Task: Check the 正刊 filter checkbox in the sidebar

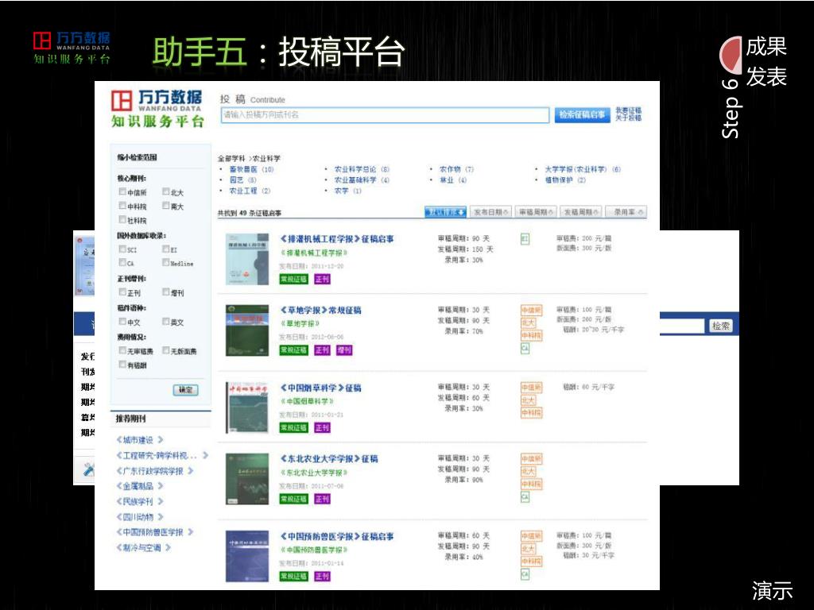Action: [122, 292]
